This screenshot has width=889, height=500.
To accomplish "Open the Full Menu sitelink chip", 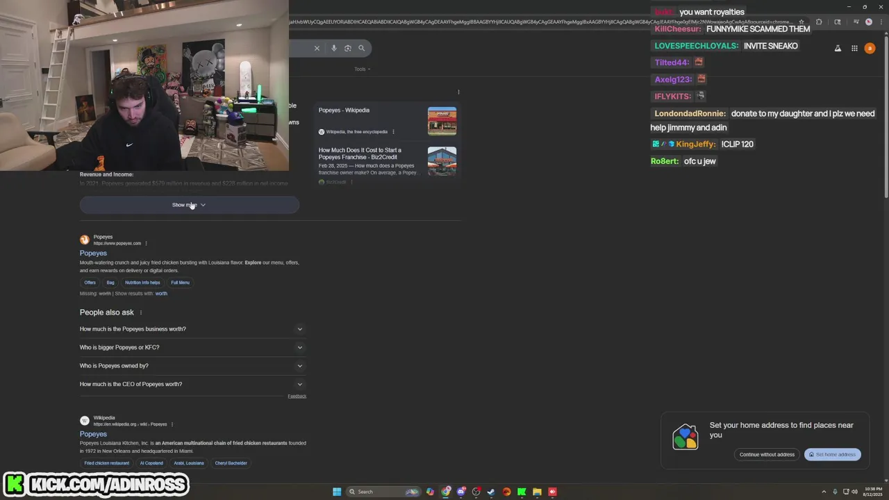I will click(x=180, y=283).
